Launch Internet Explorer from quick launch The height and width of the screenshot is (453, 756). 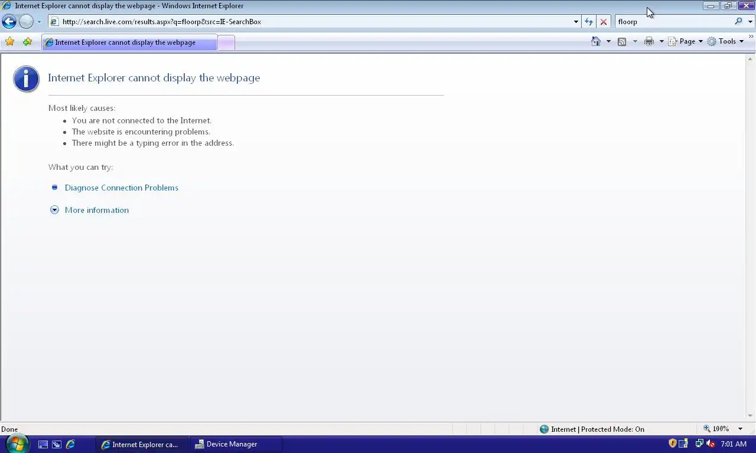(x=70, y=444)
